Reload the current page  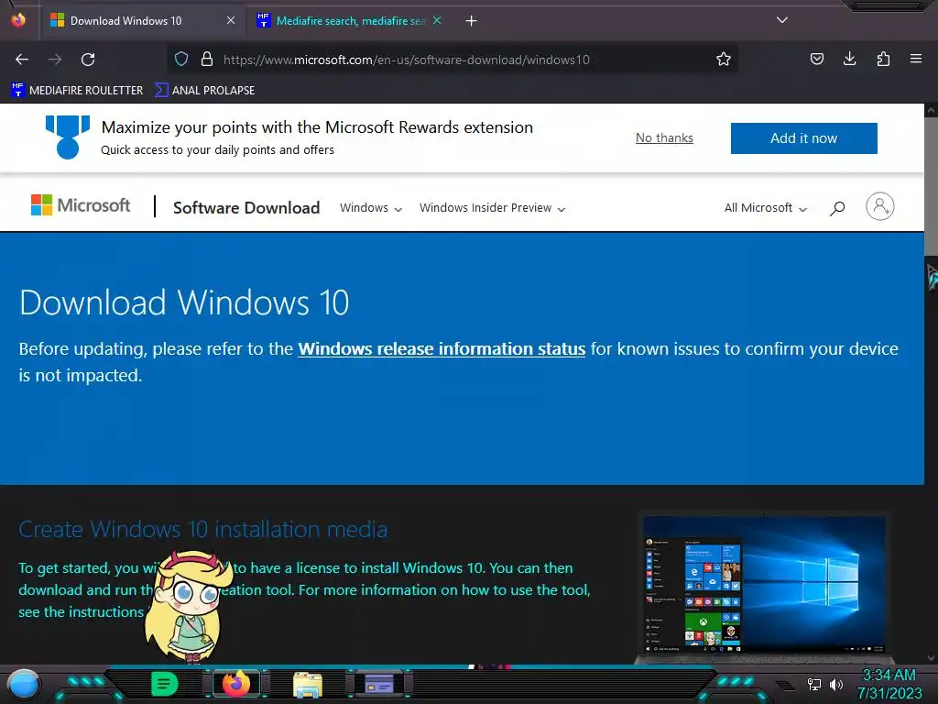pyautogui.click(x=88, y=60)
